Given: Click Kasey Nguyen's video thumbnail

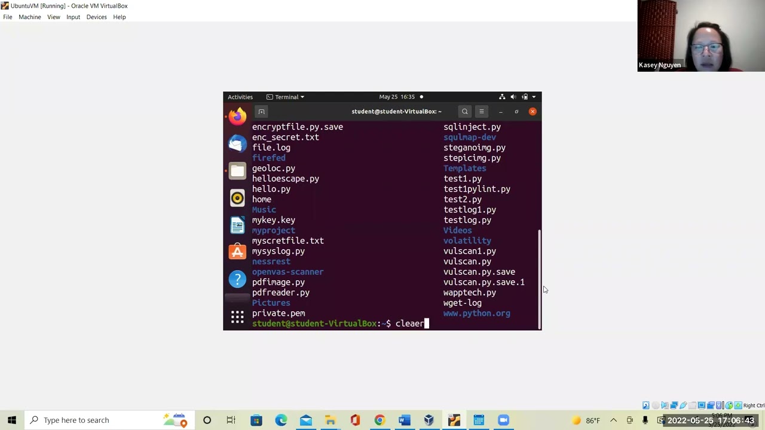Looking at the screenshot, I should click(x=701, y=36).
